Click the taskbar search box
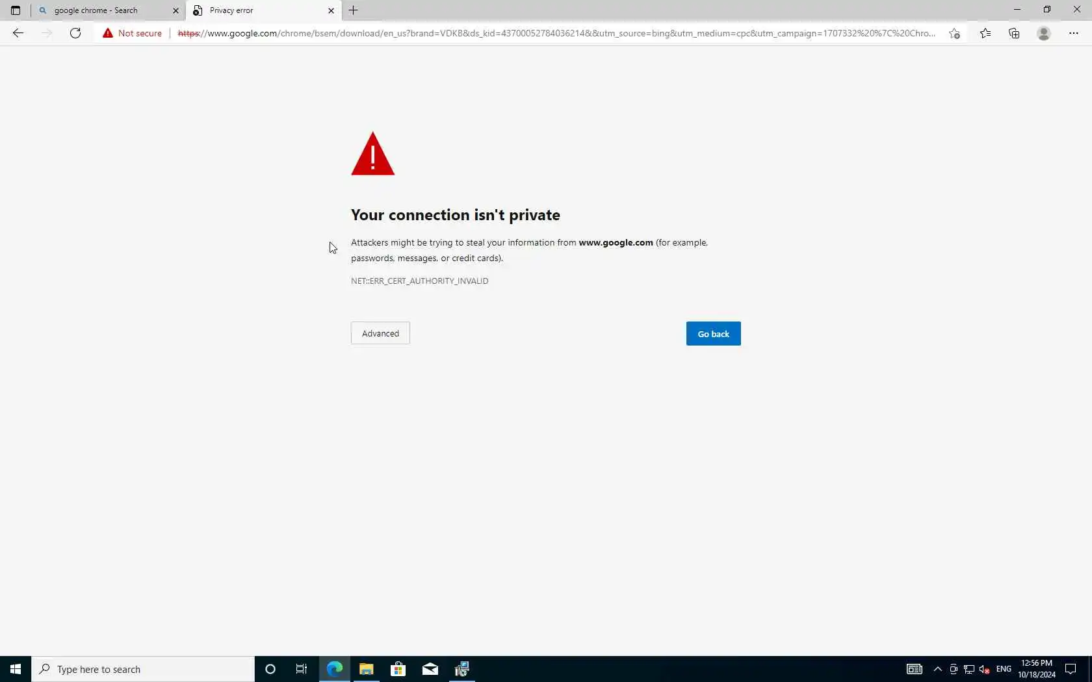 (143, 669)
